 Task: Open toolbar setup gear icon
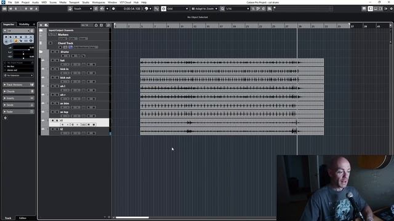coord(391,9)
